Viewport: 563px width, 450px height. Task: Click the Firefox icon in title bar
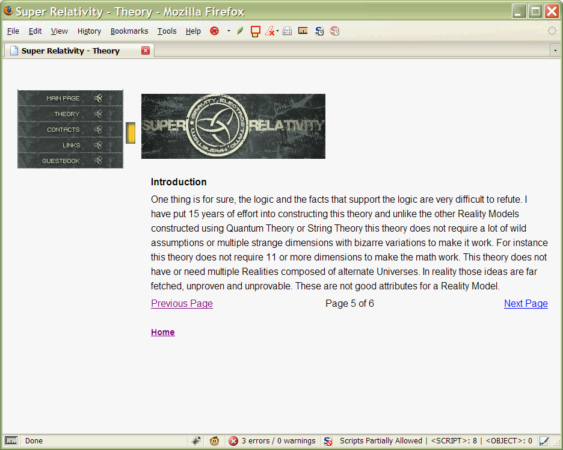coord(8,11)
